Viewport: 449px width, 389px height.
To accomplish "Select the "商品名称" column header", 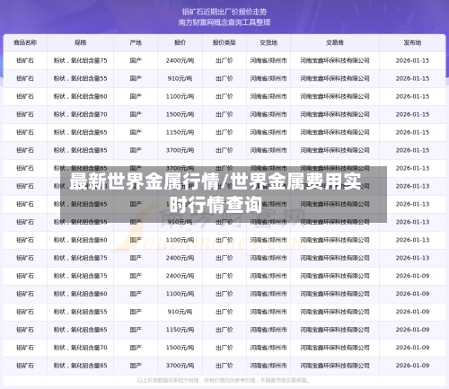I will (25, 42).
